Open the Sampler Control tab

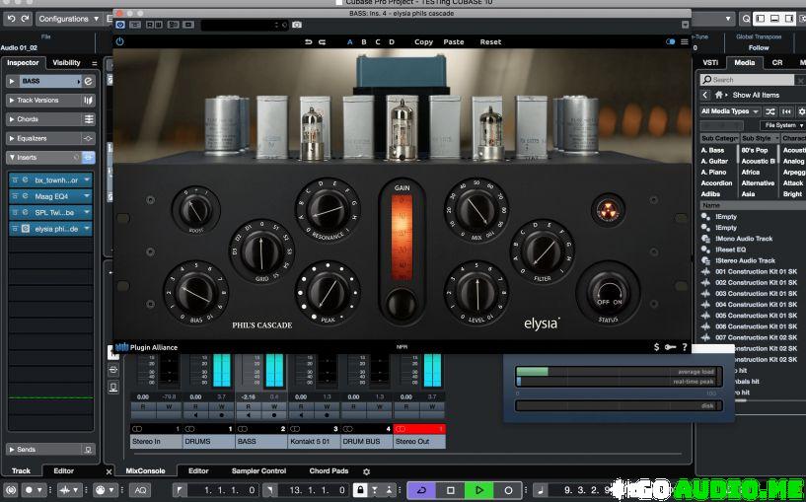click(x=258, y=471)
